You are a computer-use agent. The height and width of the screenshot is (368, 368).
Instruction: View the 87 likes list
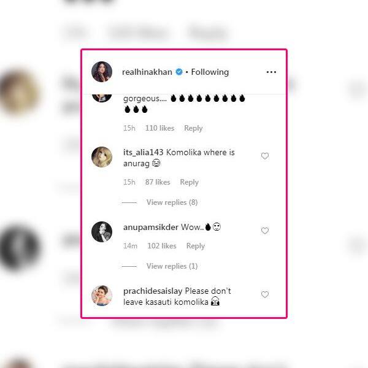tap(158, 182)
